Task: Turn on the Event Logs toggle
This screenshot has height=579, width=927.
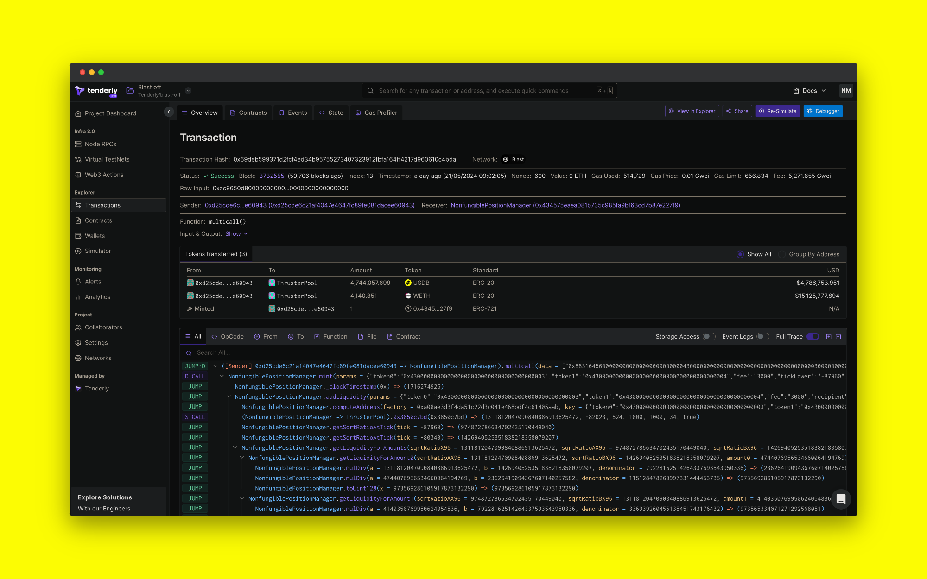Action: 762,337
